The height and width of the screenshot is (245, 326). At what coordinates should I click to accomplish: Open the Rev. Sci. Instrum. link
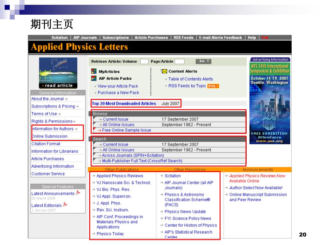coord(113,210)
